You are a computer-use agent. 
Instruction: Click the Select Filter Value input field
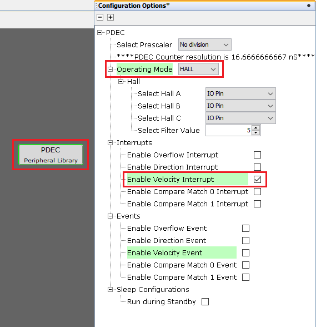coord(228,130)
